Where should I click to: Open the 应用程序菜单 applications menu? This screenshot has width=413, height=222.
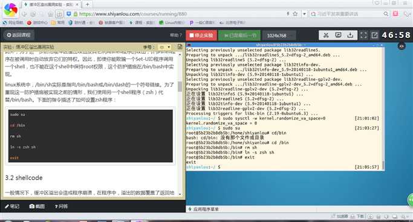tap(203, 209)
